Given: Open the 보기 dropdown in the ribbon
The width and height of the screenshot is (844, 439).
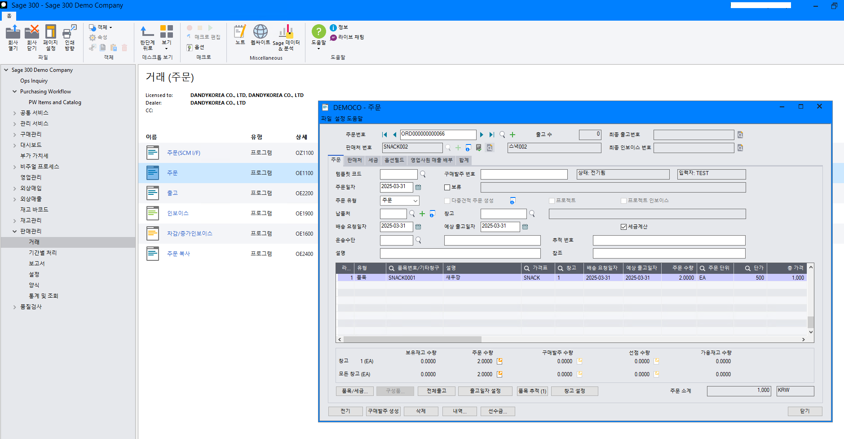Looking at the screenshot, I should tap(167, 37).
